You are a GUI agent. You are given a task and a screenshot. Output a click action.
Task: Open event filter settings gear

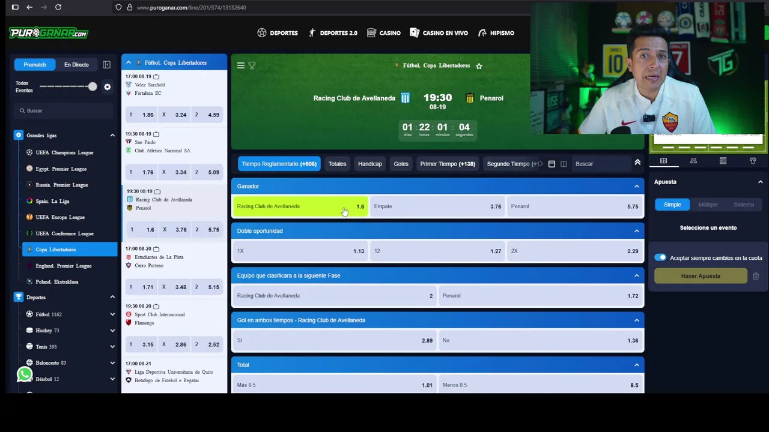coord(107,87)
